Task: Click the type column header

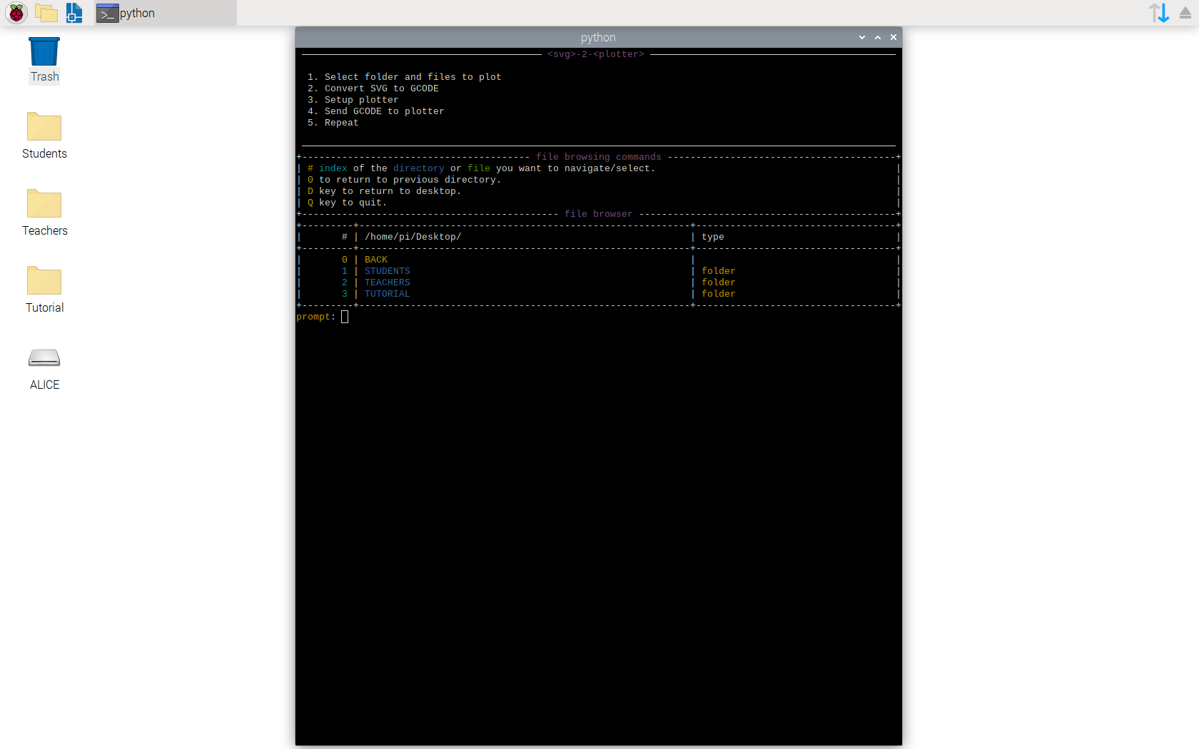Action: click(x=713, y=237)
